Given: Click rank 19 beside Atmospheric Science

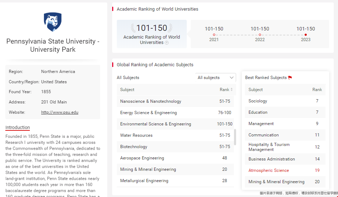Looking at the screenshot, I should (317, 170).
